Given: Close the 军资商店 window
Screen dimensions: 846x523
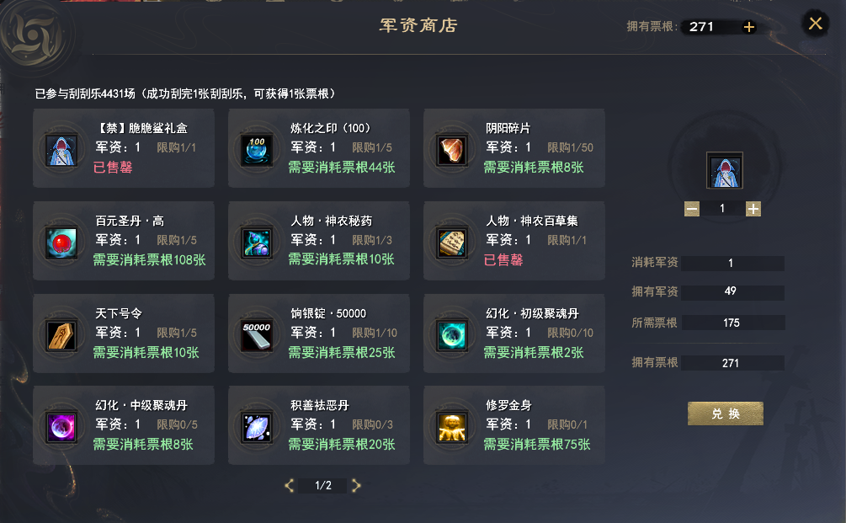Looking at the screenshot, I should coord(815,24).
